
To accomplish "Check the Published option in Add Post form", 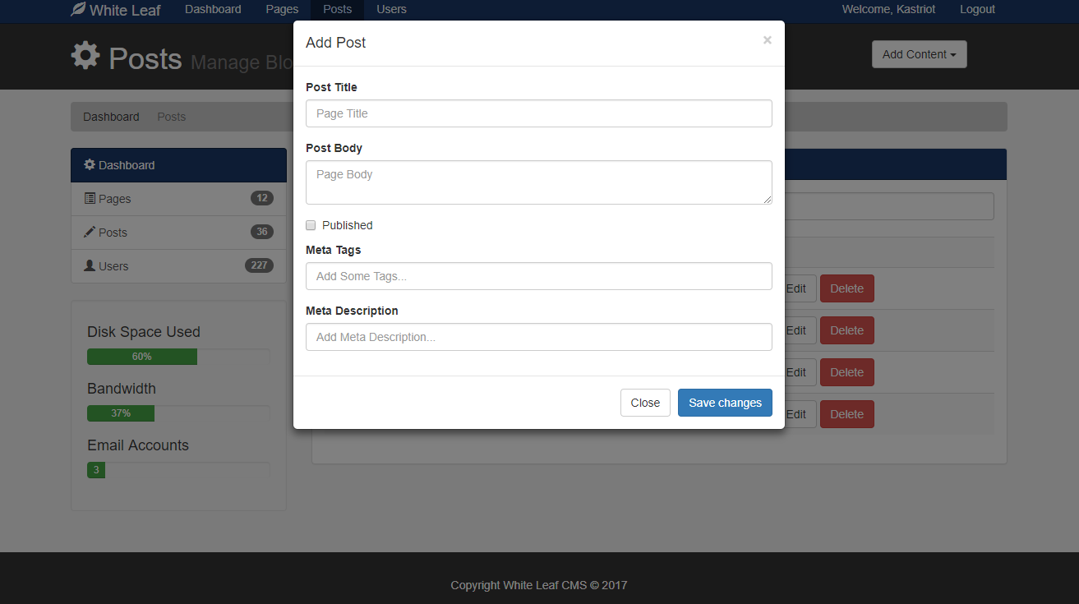I will click(311, 224).
